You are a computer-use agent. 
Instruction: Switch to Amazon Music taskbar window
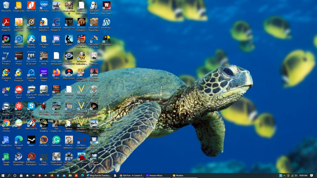(157, 176)
